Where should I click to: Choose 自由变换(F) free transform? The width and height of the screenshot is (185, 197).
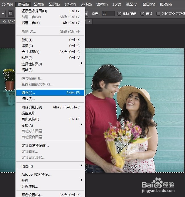click(50, 119)
